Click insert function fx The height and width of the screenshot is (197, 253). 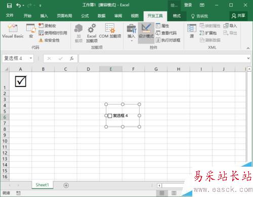(x=72, y=59)
